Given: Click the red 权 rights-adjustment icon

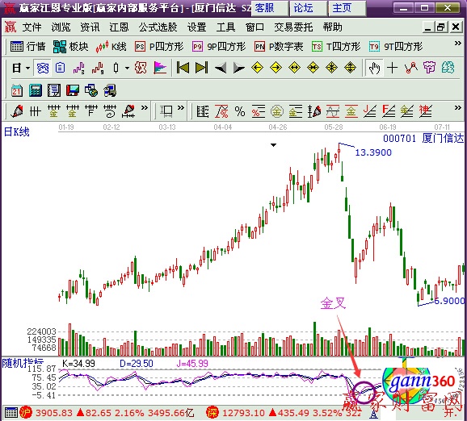Looking at the screenshot, I should 141,68.
